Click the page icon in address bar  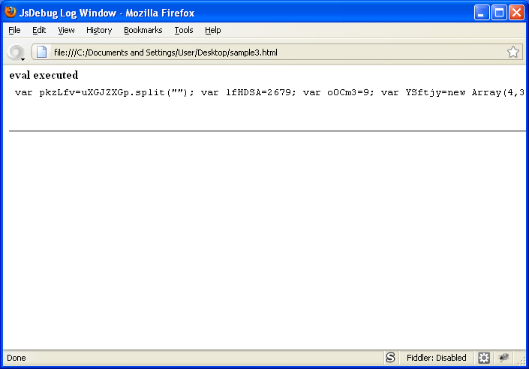[42, 52]
